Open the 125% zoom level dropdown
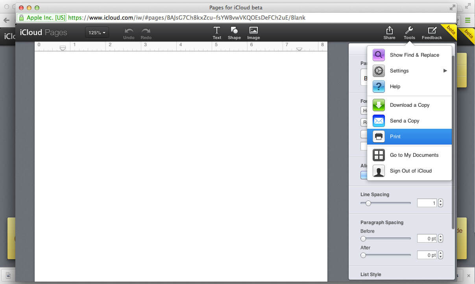Screen dimensions: 475x284 coord(97,32)
